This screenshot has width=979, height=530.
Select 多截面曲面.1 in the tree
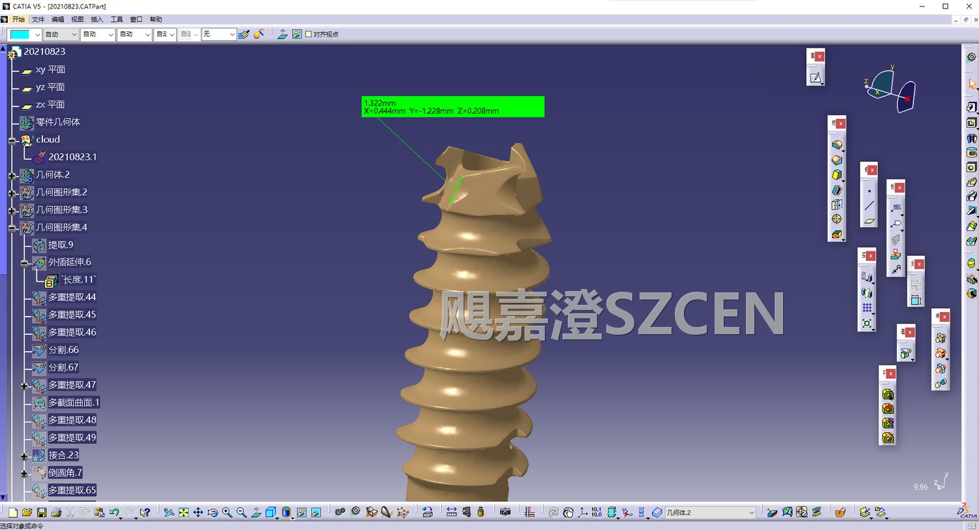74,403
